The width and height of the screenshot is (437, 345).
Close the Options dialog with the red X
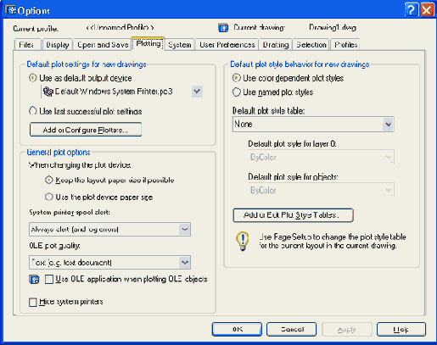click(x=427, y=10)
